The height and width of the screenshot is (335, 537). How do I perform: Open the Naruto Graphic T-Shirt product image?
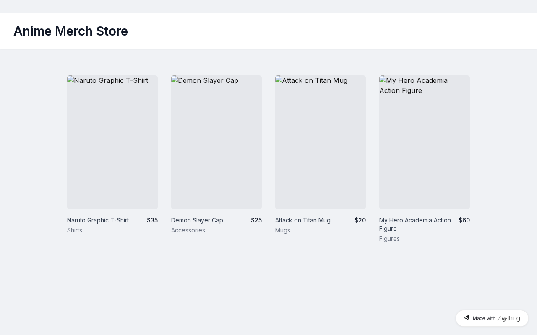pos(112,142)
